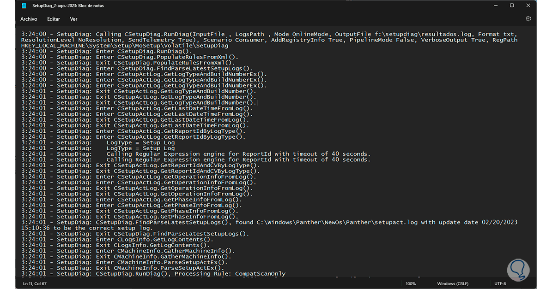Screen dimensions: 552x289
Task: Close the SetupDiag Notepad window
Action: [x=528, y=6]
